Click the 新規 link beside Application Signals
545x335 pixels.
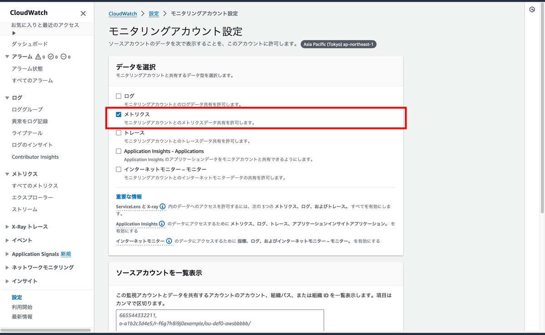coord(66,254)
